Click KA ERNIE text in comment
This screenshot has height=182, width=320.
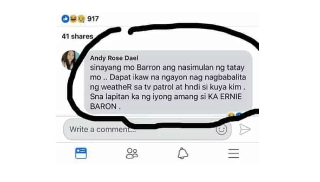coord(225,97)
